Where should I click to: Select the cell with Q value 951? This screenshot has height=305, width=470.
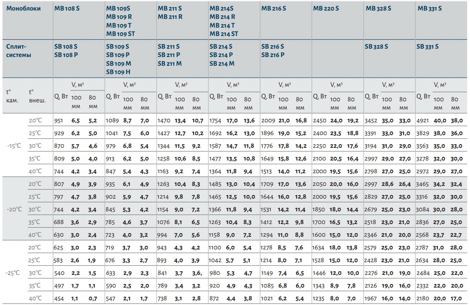click(59, 121)
